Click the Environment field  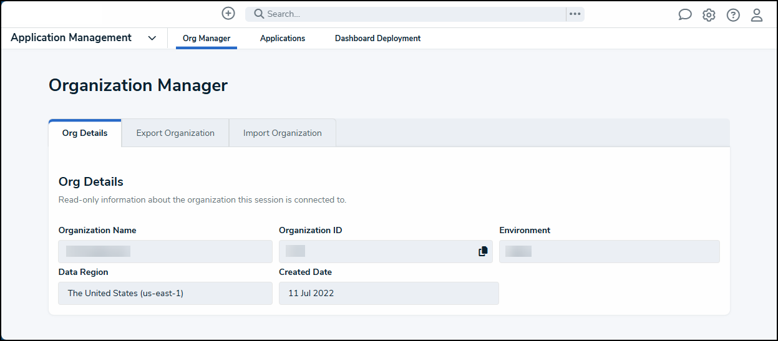pos(610,251)
